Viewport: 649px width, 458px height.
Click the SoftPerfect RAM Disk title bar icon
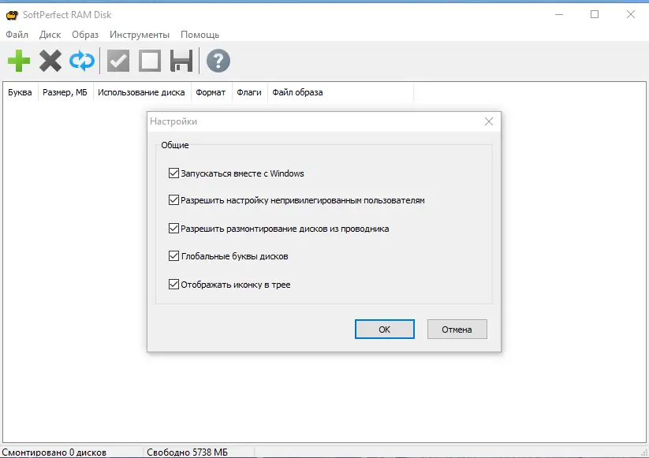(x=11, y=14)
